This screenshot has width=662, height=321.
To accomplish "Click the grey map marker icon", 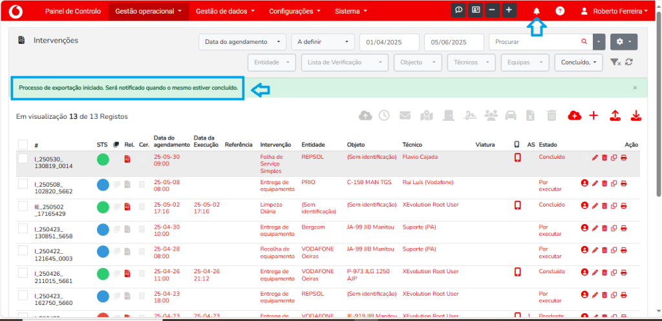I will [427, 116].
